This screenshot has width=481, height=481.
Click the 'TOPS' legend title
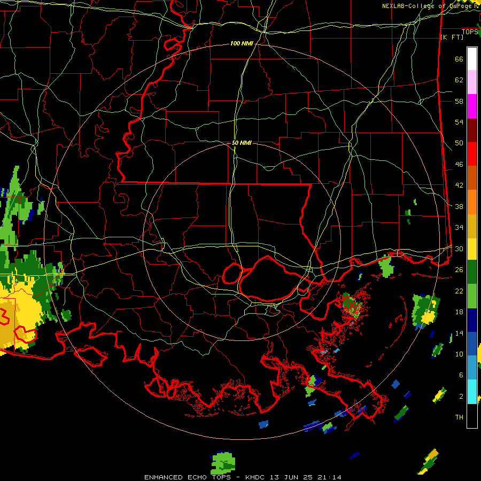(x=470, y=32)
